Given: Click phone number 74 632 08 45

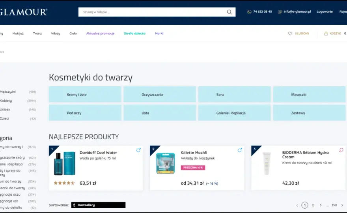Looking at the screenshot, I should pos(263,12).
